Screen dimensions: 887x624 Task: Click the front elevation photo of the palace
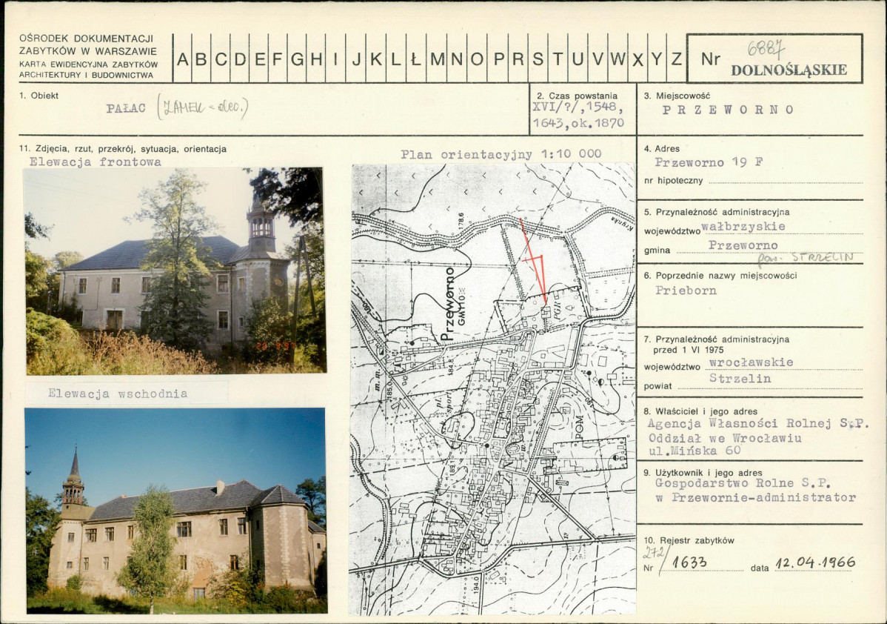[175, 270]
